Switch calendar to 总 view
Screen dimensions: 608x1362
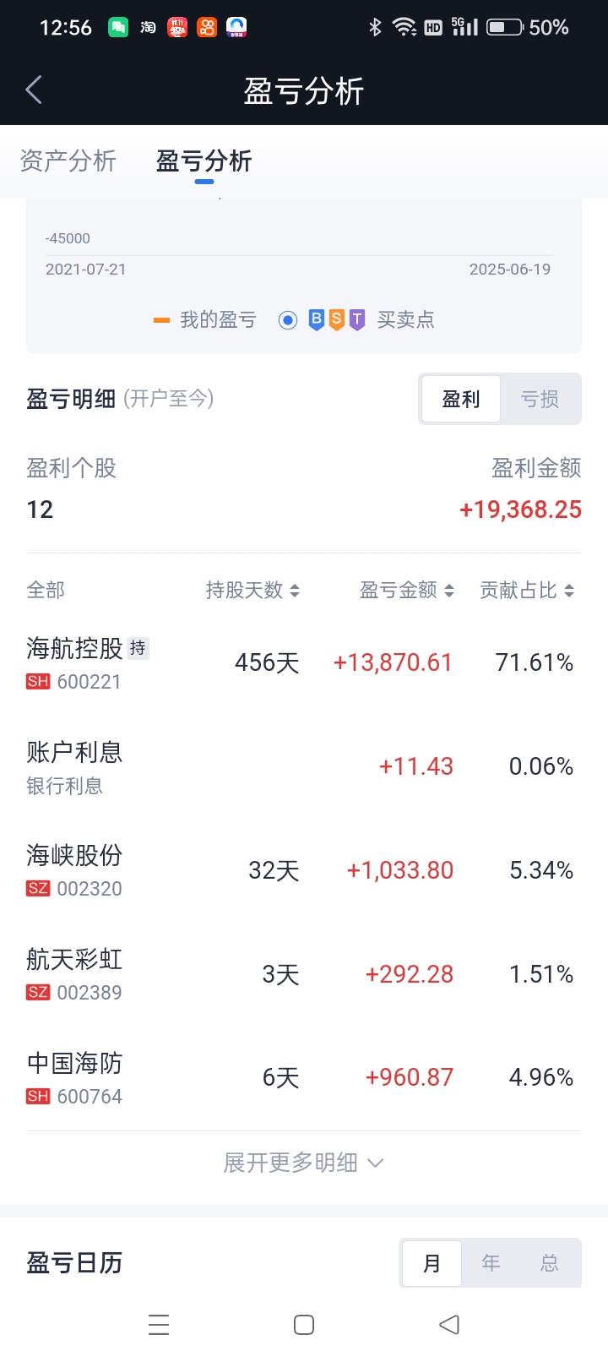tap(550, 1263)
